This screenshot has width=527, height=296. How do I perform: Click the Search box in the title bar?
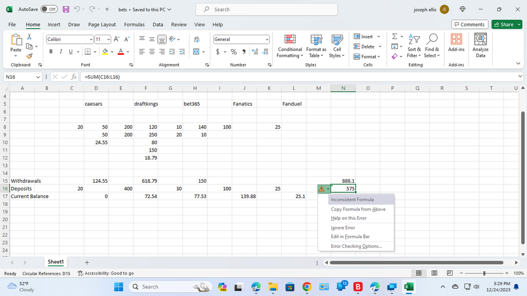(266, 9)
